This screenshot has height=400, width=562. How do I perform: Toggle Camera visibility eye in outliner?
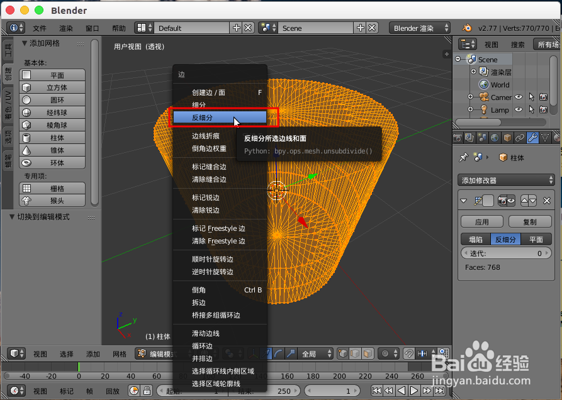(519, 97)
